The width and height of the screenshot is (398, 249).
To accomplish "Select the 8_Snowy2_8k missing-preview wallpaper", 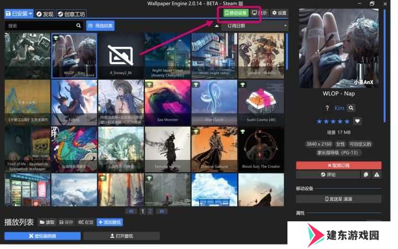I will tap(121, 56).
